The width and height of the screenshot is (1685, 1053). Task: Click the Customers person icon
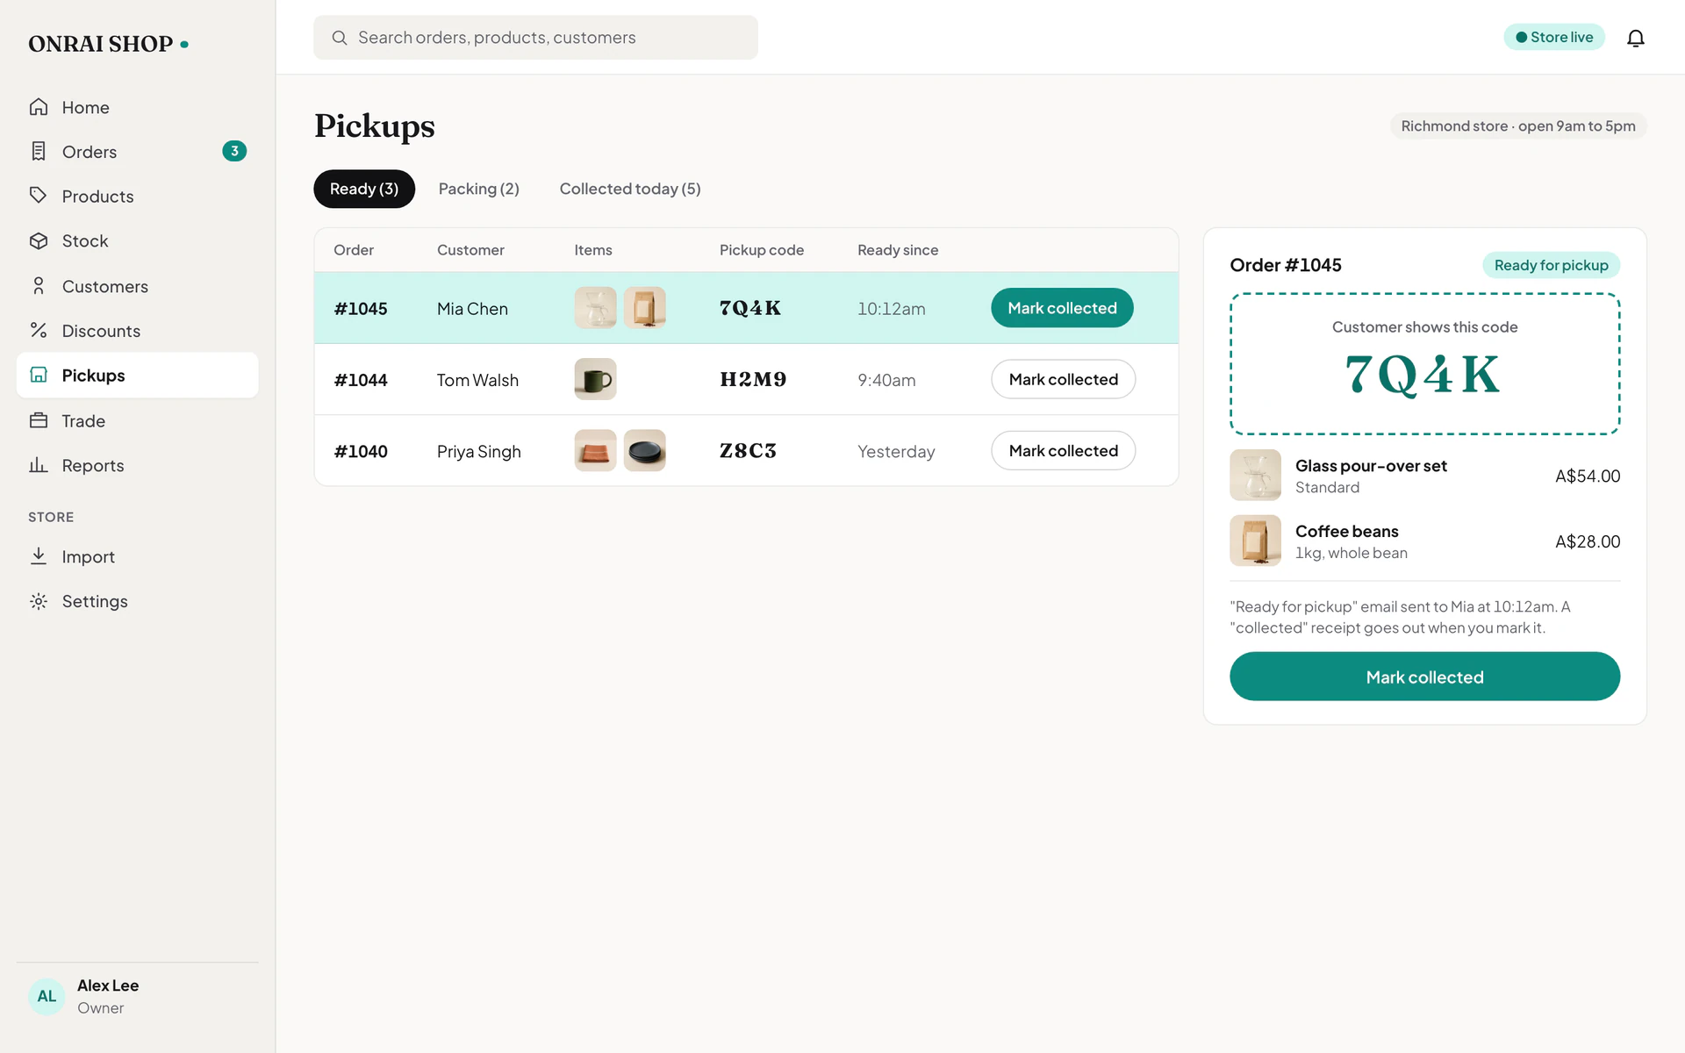pos(39,286)
